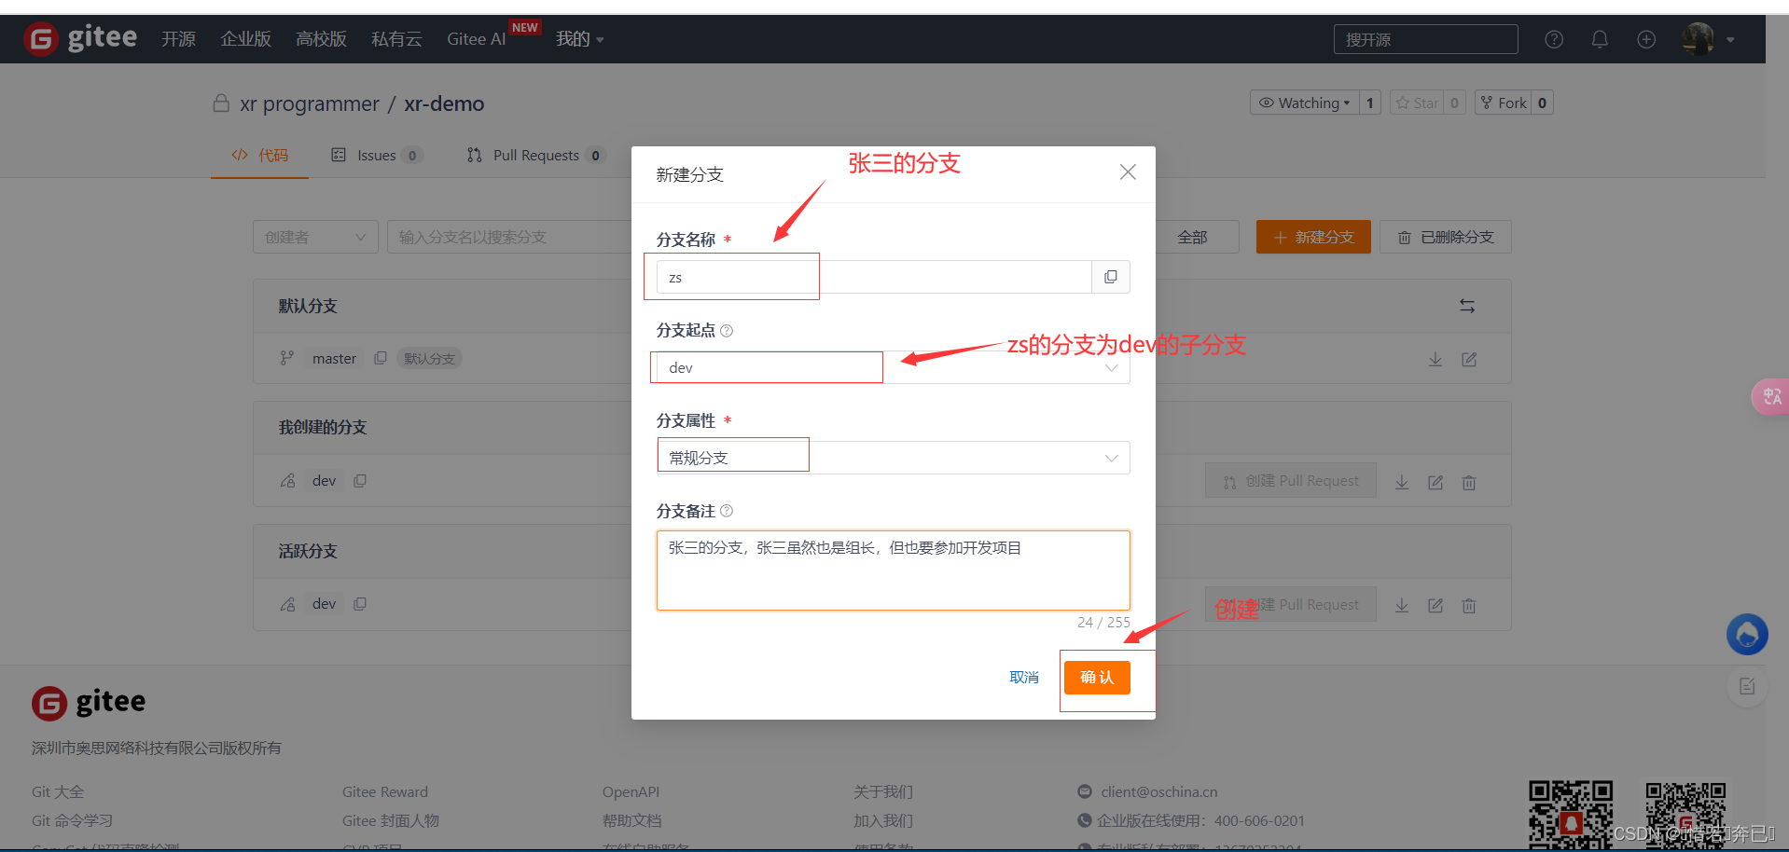Click the 新建分支 orange button
The width and height of the screenshot is (1789, 852).
coord(1313,237)
